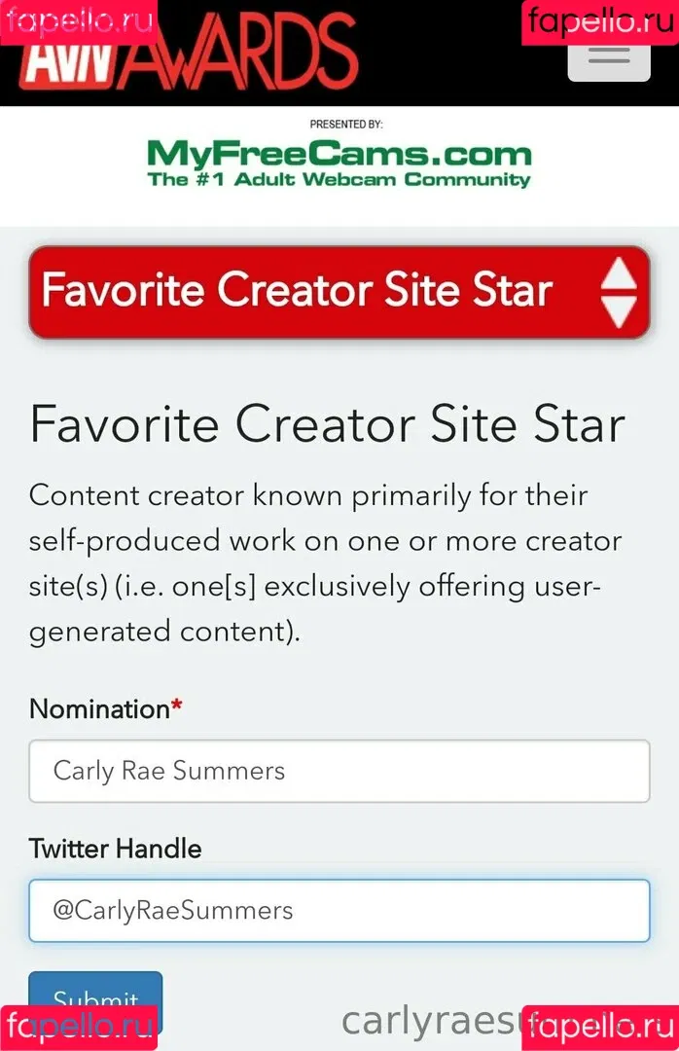
Task: Submit the nomination form
Action: click(x=95, y=998)
